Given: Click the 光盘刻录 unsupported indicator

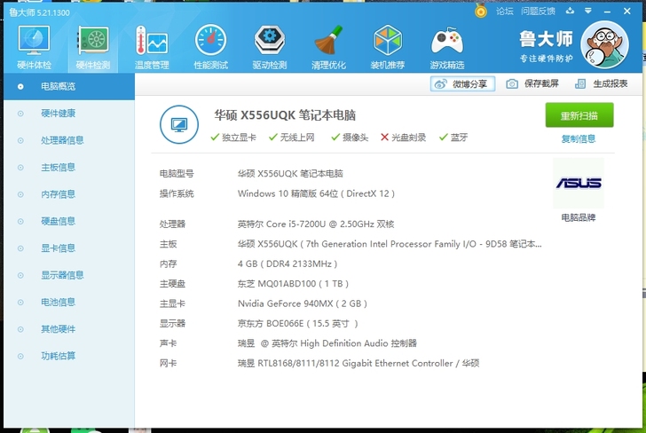Looking at the screenshot, I should [403, 138].
